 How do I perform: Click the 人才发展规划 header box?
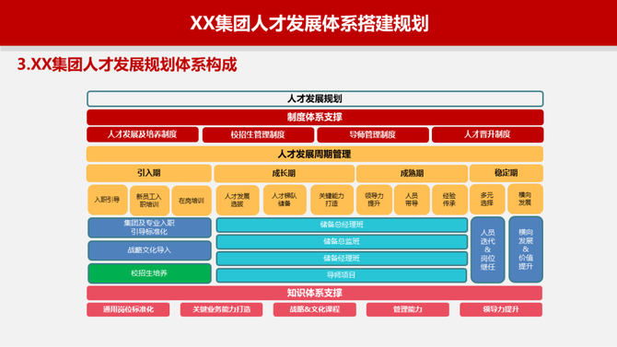click(x=315, y=98)
